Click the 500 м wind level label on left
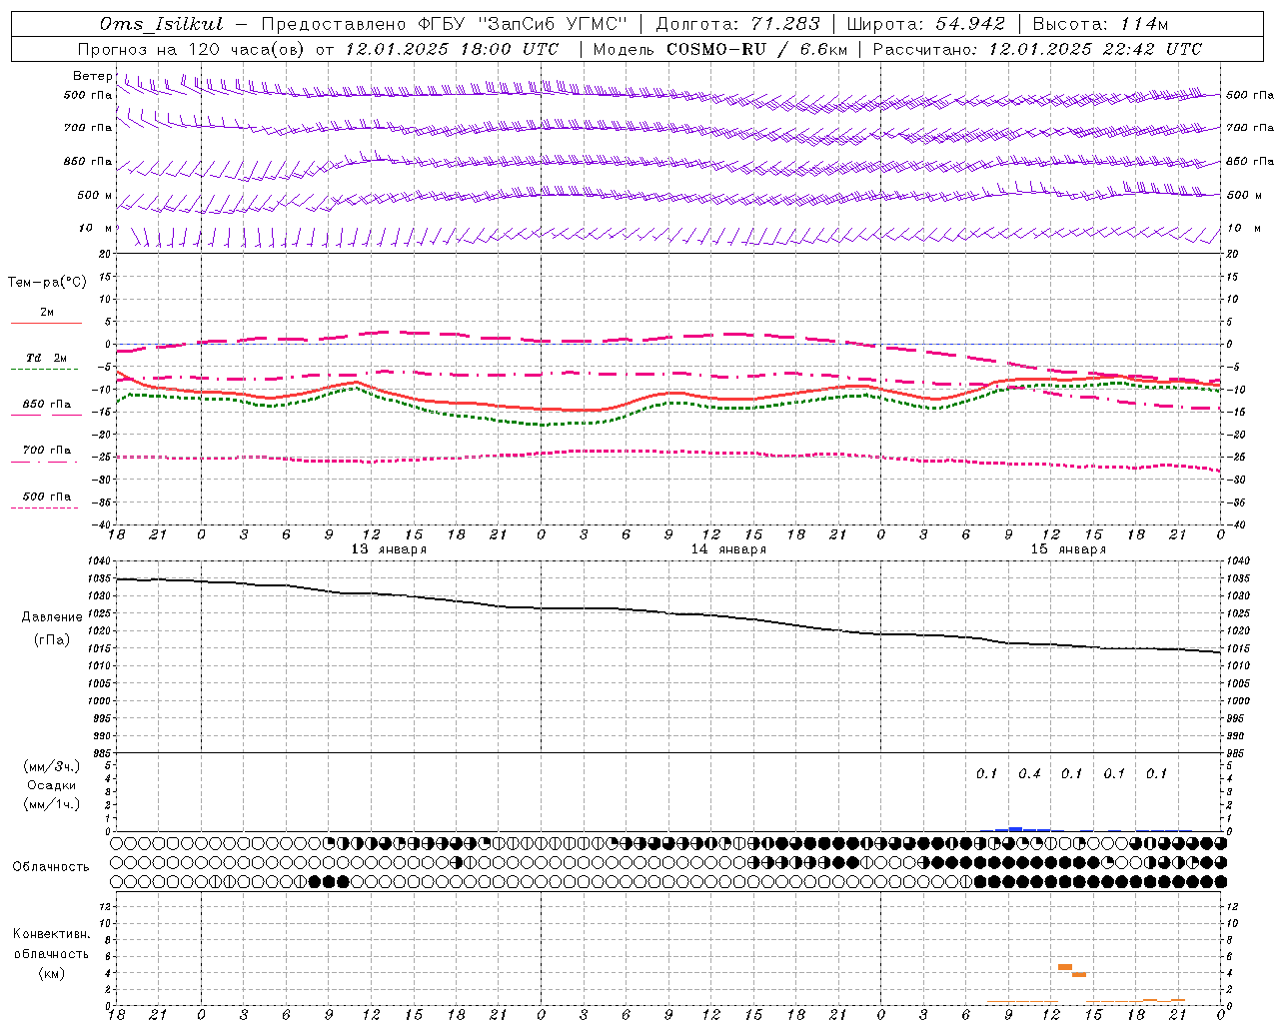Screen dimensions: 1279x1023 coord(96,196)
